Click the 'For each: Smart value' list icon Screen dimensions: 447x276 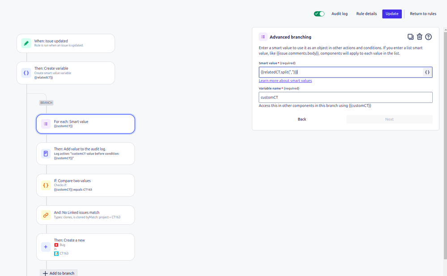[46, 124]
